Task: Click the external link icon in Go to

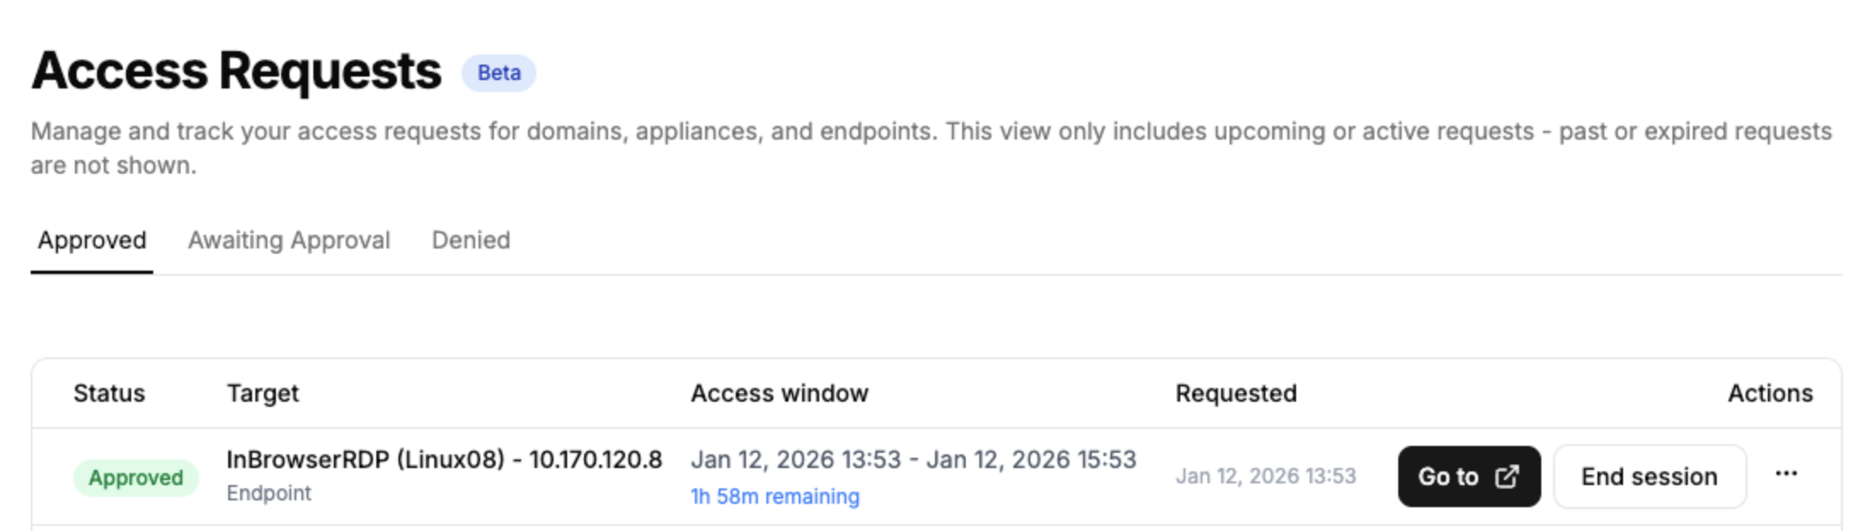Action: [1506, 477]
